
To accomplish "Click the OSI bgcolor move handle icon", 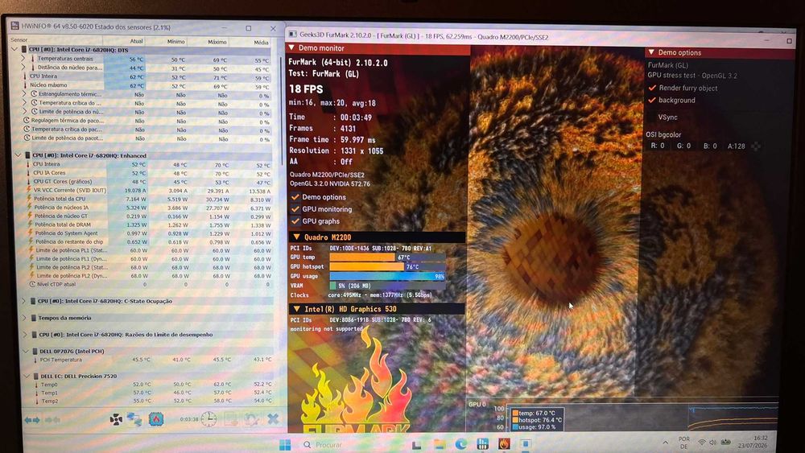I will coord(756,146).
